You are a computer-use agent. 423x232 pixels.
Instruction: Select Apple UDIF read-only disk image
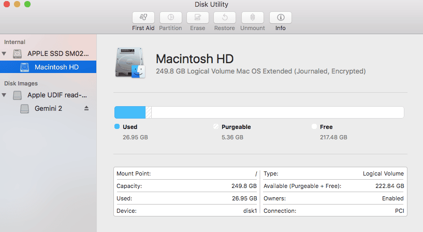(48, 95)
